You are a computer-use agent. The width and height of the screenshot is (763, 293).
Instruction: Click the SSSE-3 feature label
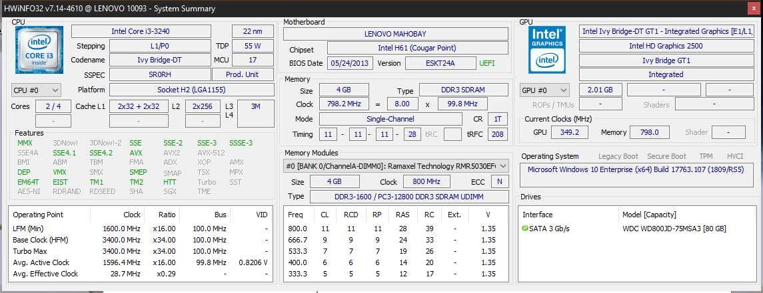pos(241,143)
